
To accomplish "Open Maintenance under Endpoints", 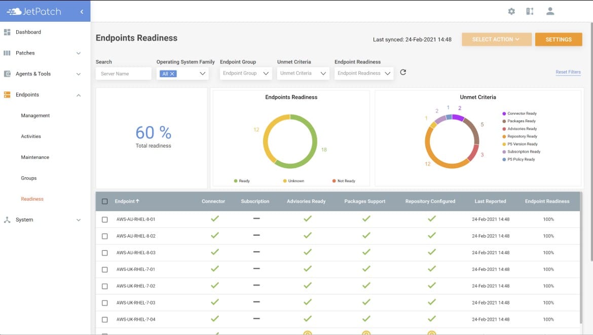I will tap(35, 157).
